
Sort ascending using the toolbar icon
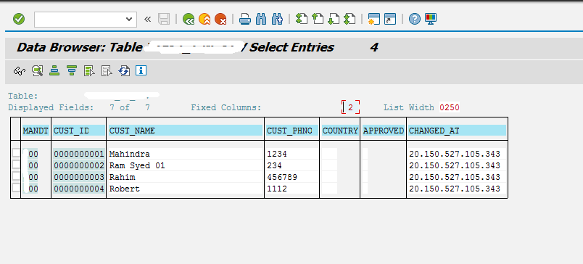tap(54, 70)
